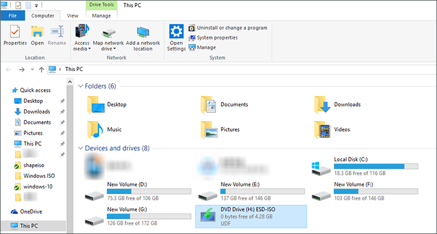Image resolution: width=437 pixels, height=234 pixels.
Task: Collapse the Devices and drives (8) group
Action: [x=81, y=149]
